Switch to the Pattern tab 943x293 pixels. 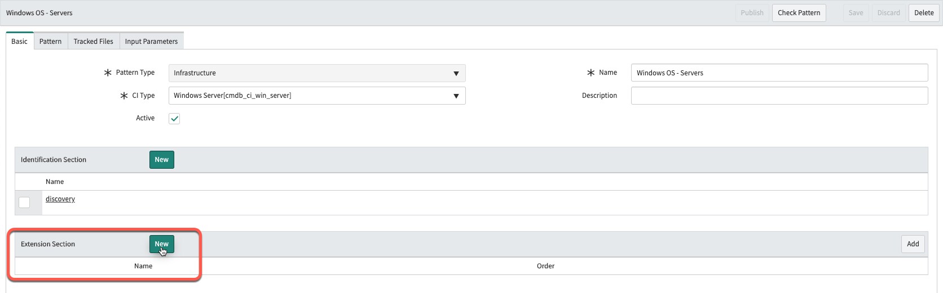[x=50, y=41]
